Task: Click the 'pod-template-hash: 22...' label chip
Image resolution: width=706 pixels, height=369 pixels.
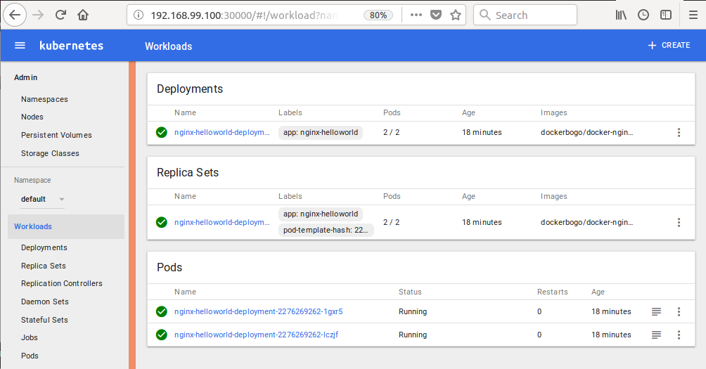Action: tap(326, 230)
